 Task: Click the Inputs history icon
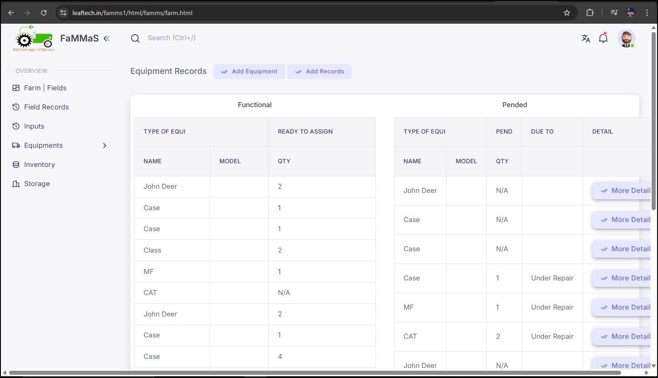tap(16, 126)
